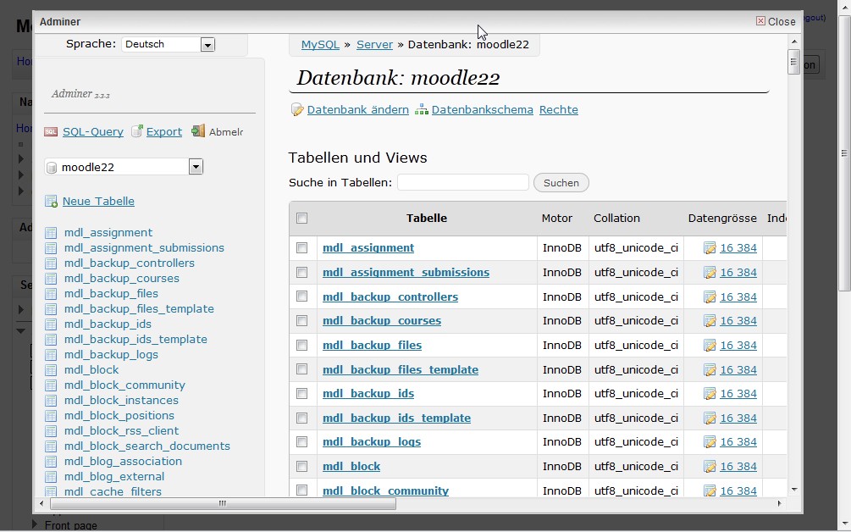
Task: Toggle the select-all checkbox in table header
Action: [302, 219]
